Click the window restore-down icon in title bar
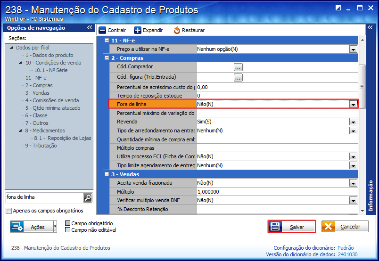379x261 pixels. click(x=338, y=8)
